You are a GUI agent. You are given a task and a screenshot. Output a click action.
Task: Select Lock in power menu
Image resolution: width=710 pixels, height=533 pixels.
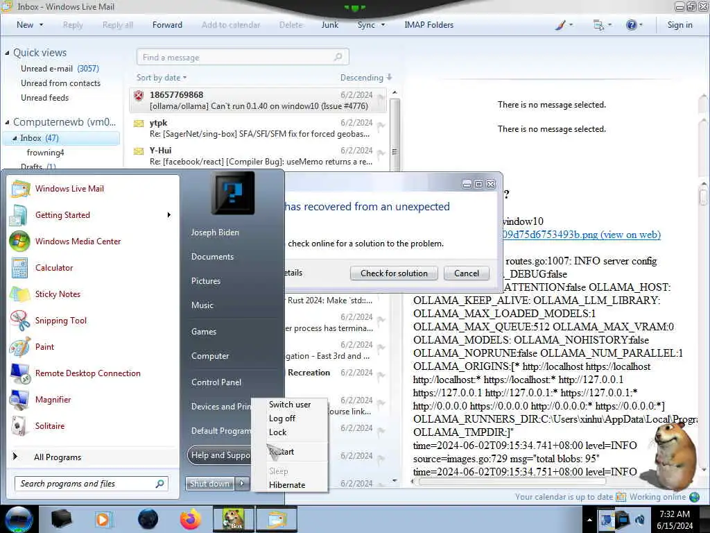277,432
